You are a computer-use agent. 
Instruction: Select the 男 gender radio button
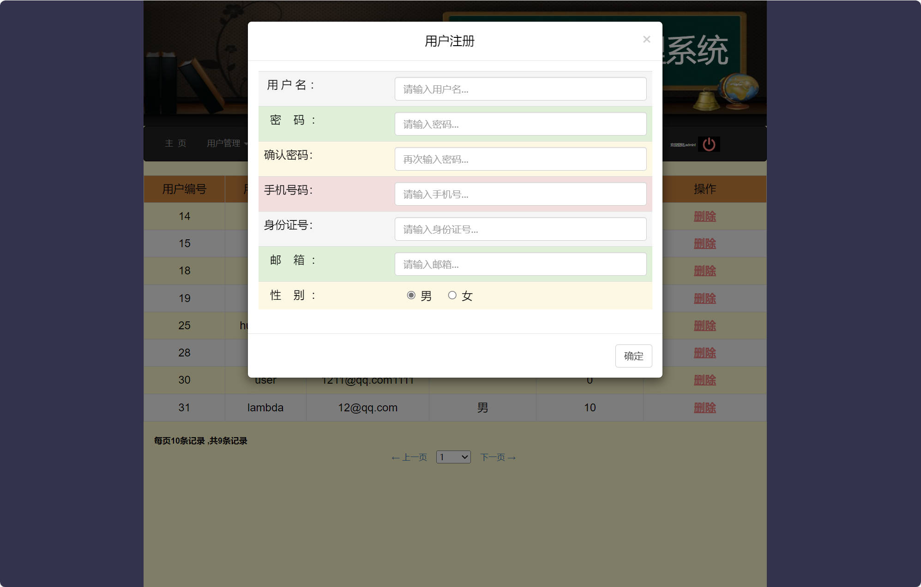pyautogui.click(x=411, y=295)
